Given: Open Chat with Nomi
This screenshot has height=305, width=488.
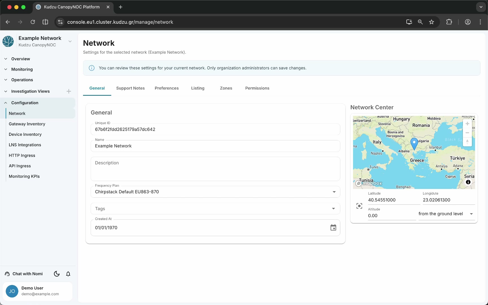Looking at the screenshot, I should (24, 274).
